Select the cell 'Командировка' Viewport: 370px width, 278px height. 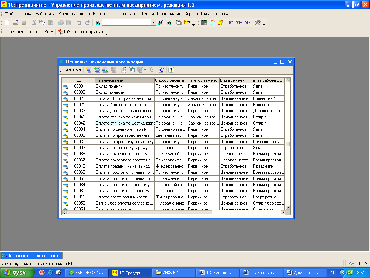pyautogui.click(x=268, y=142)
